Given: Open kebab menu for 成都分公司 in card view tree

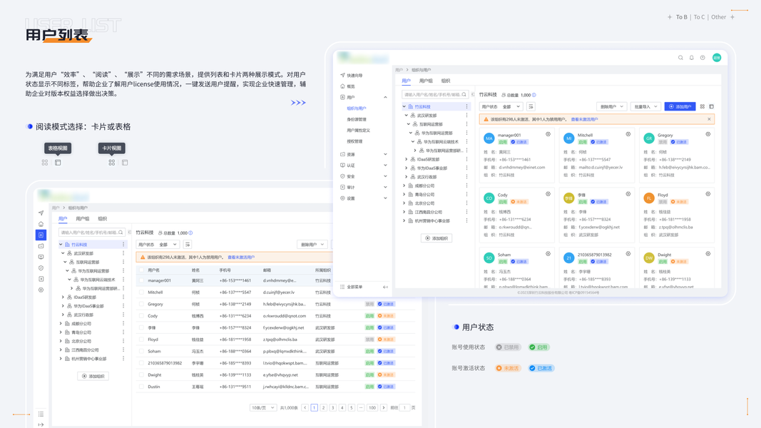Looking at the screenshot, I should click(467, 186).
